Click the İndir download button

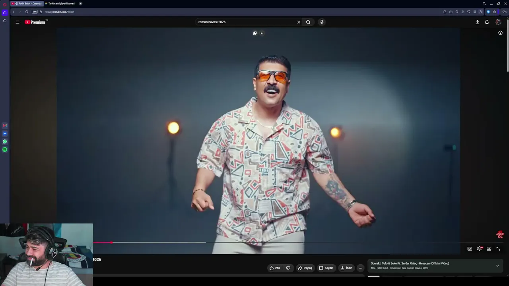346,268
